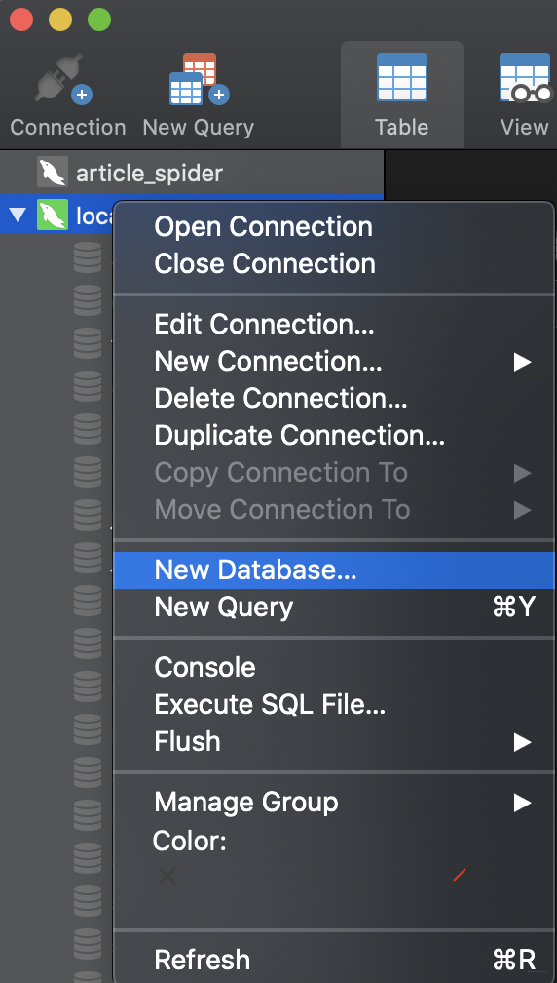Screen dimensions: 557x983
Task: Select the Table toolbar icon
Action: pyautogui.click(x=402, y=77)
